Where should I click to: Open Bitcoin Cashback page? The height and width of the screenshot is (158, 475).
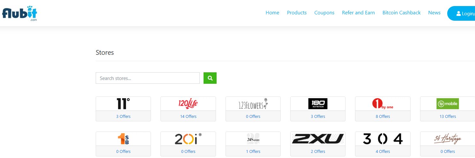point(402,13)
